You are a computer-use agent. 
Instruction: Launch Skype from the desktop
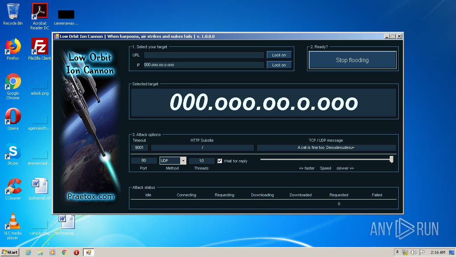[13, 154]
